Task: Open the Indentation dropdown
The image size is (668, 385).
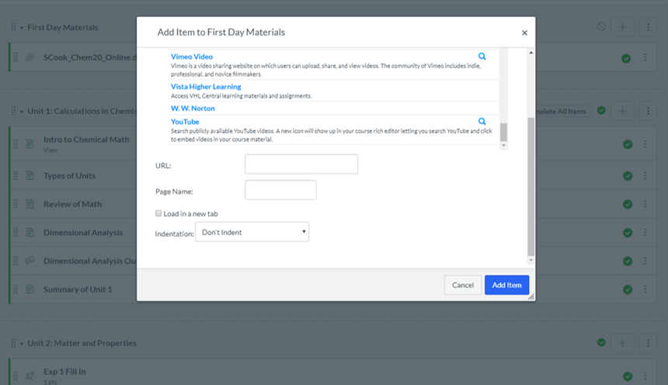Action: [x=252, y=232]
